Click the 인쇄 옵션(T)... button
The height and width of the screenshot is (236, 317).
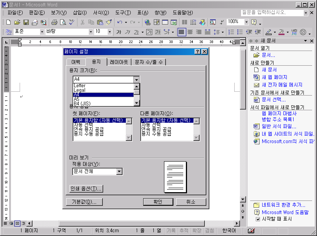[86, 188]
